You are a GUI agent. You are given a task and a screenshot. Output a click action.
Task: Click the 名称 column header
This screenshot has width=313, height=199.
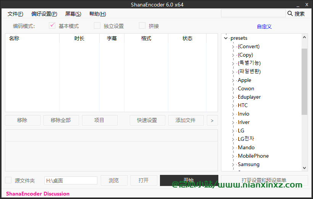click(32, 38)
